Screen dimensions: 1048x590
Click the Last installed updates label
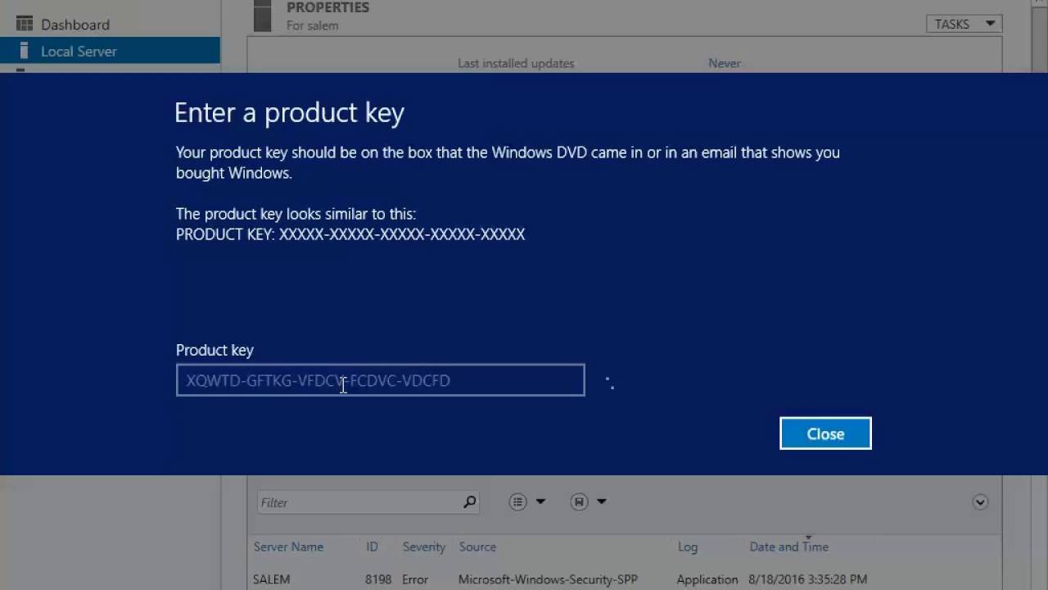pos(516,63)
